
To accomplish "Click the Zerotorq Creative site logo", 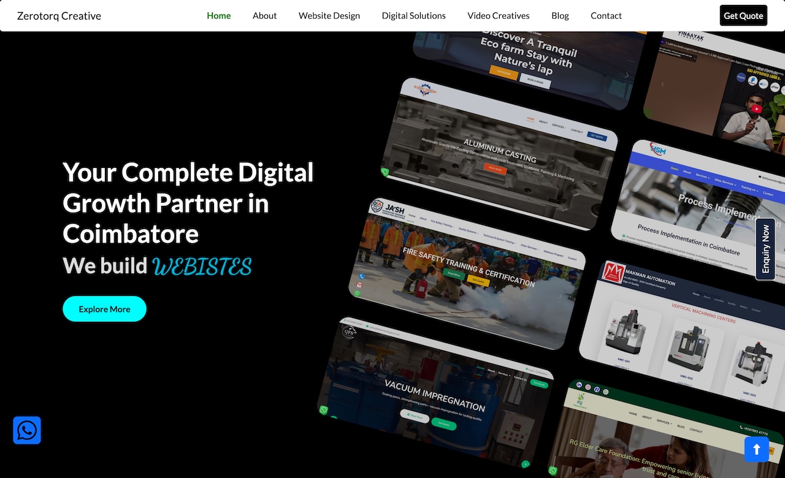I will pos(59,16).
